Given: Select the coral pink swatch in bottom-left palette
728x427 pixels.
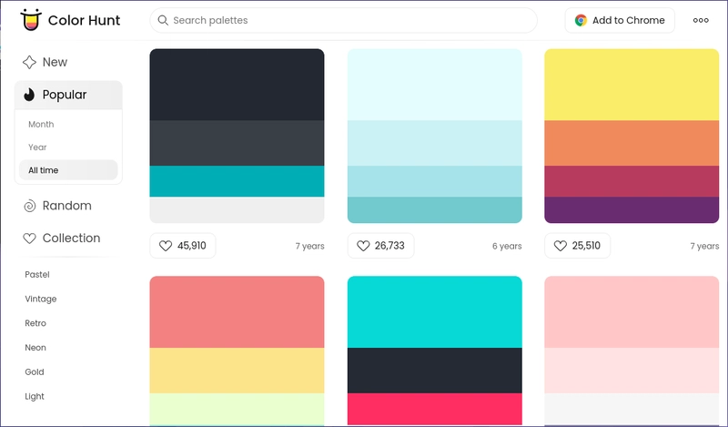Looking at the screenshot, I should click(x=237, y=312).
